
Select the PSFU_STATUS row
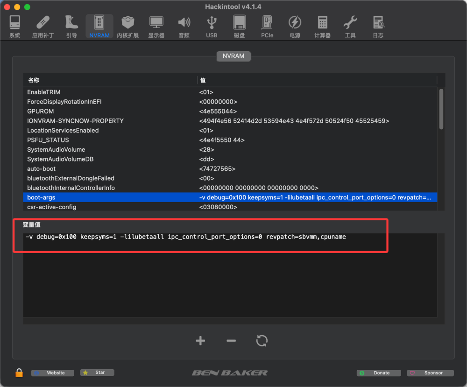tap(230, 140)
